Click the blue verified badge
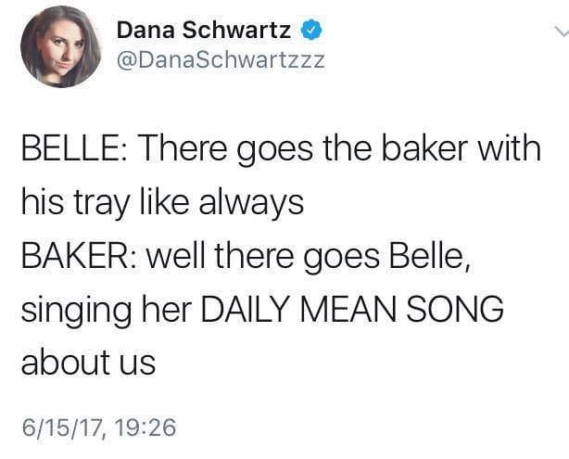This screenshot has width=569, height=459. [310, 29]
